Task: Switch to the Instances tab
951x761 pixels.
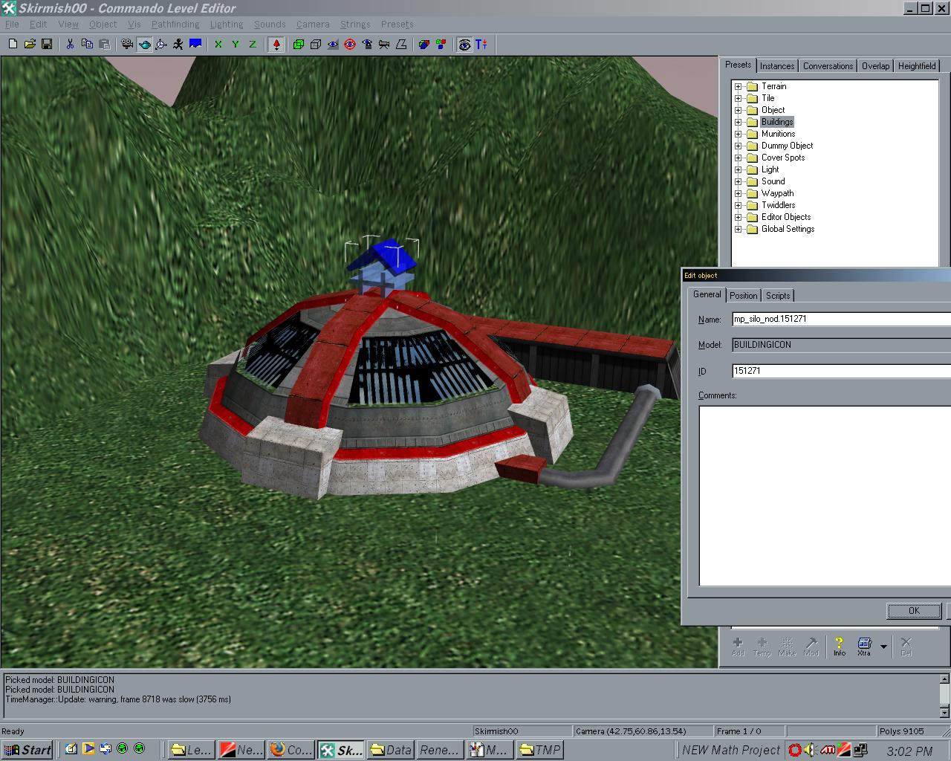Action: click(777, 66)
